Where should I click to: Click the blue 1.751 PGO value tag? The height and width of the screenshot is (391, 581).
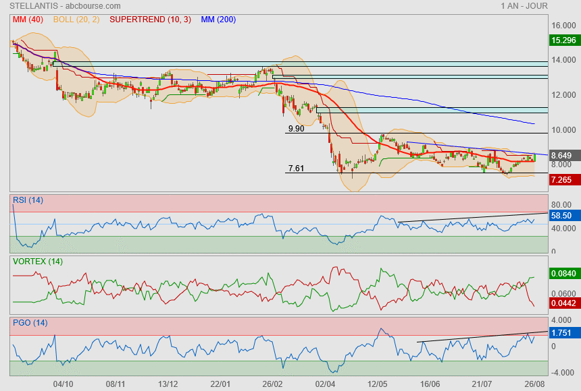[563, 333]
